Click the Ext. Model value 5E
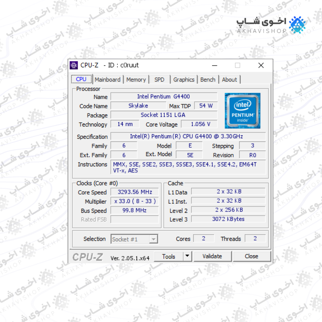This screenshot has width=322, height=322. pos(189,155)
